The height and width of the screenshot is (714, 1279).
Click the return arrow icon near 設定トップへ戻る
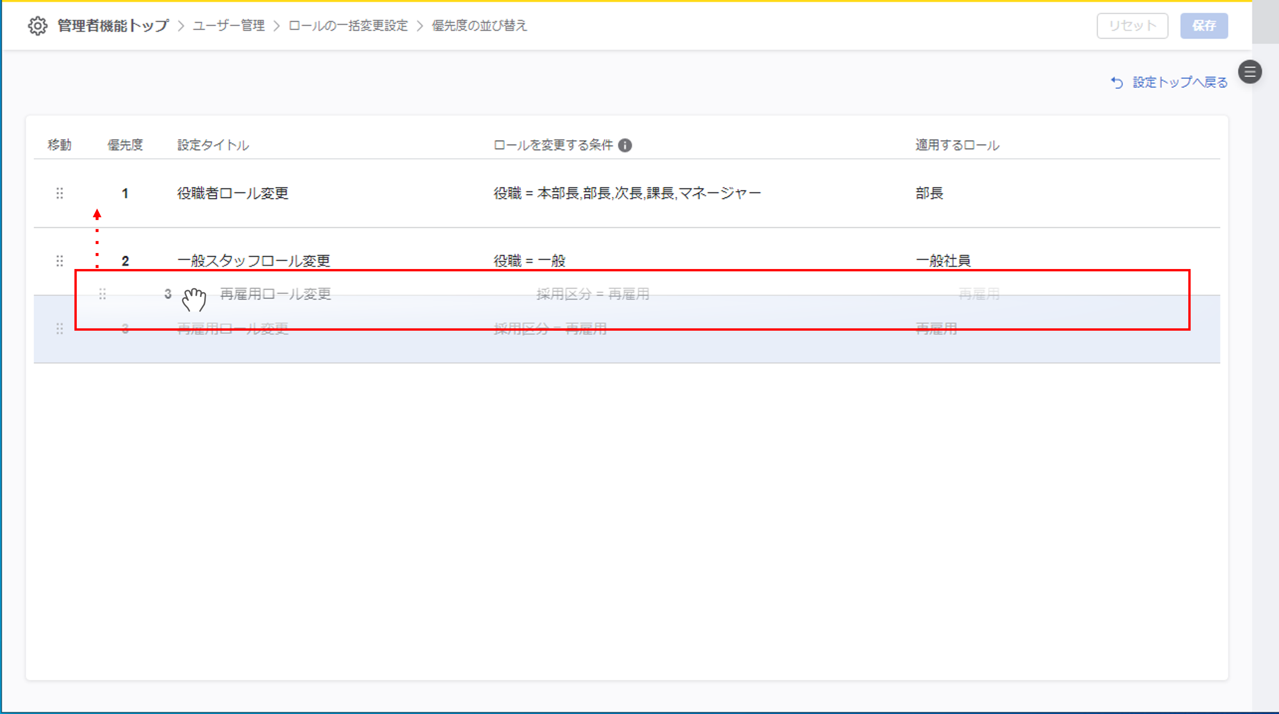(1117, 83)
